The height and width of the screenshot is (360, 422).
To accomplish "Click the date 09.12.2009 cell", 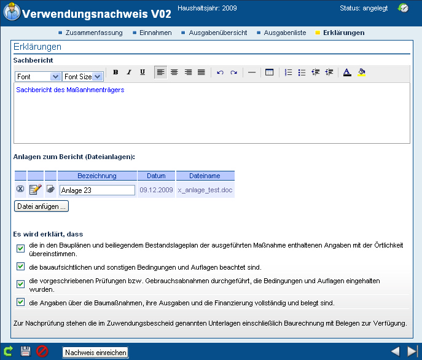I will (x=157, y=190).
